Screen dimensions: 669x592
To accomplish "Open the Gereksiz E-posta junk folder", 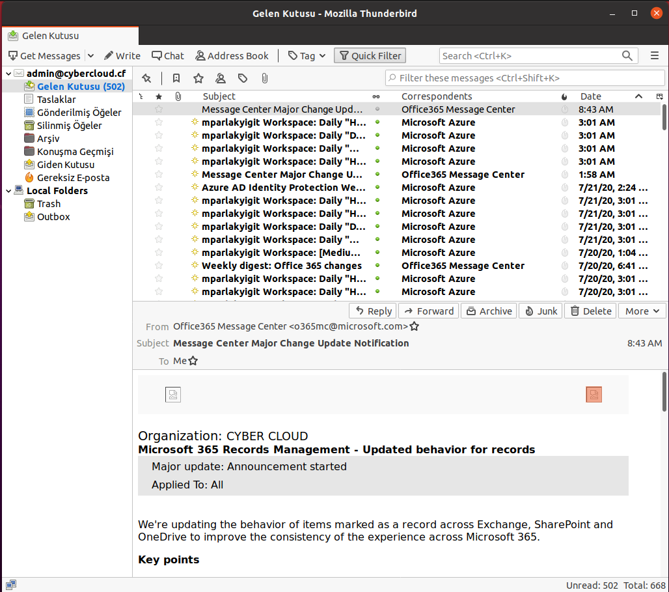I will (x=73, y=178).
